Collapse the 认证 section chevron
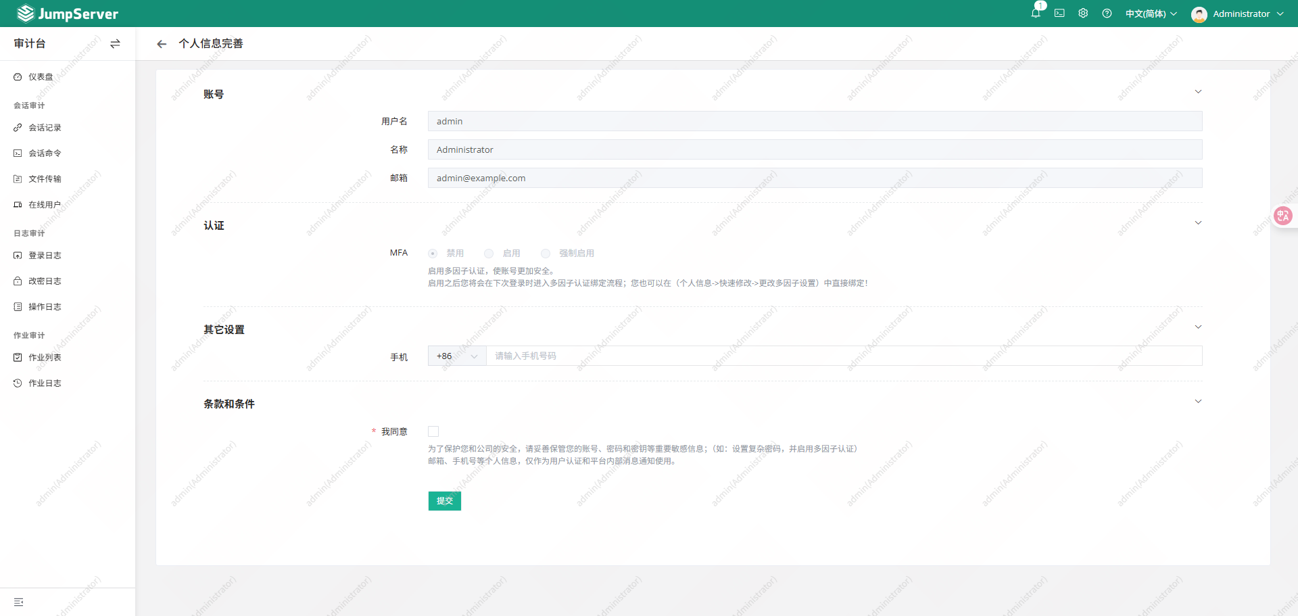 click(1198, 223)
